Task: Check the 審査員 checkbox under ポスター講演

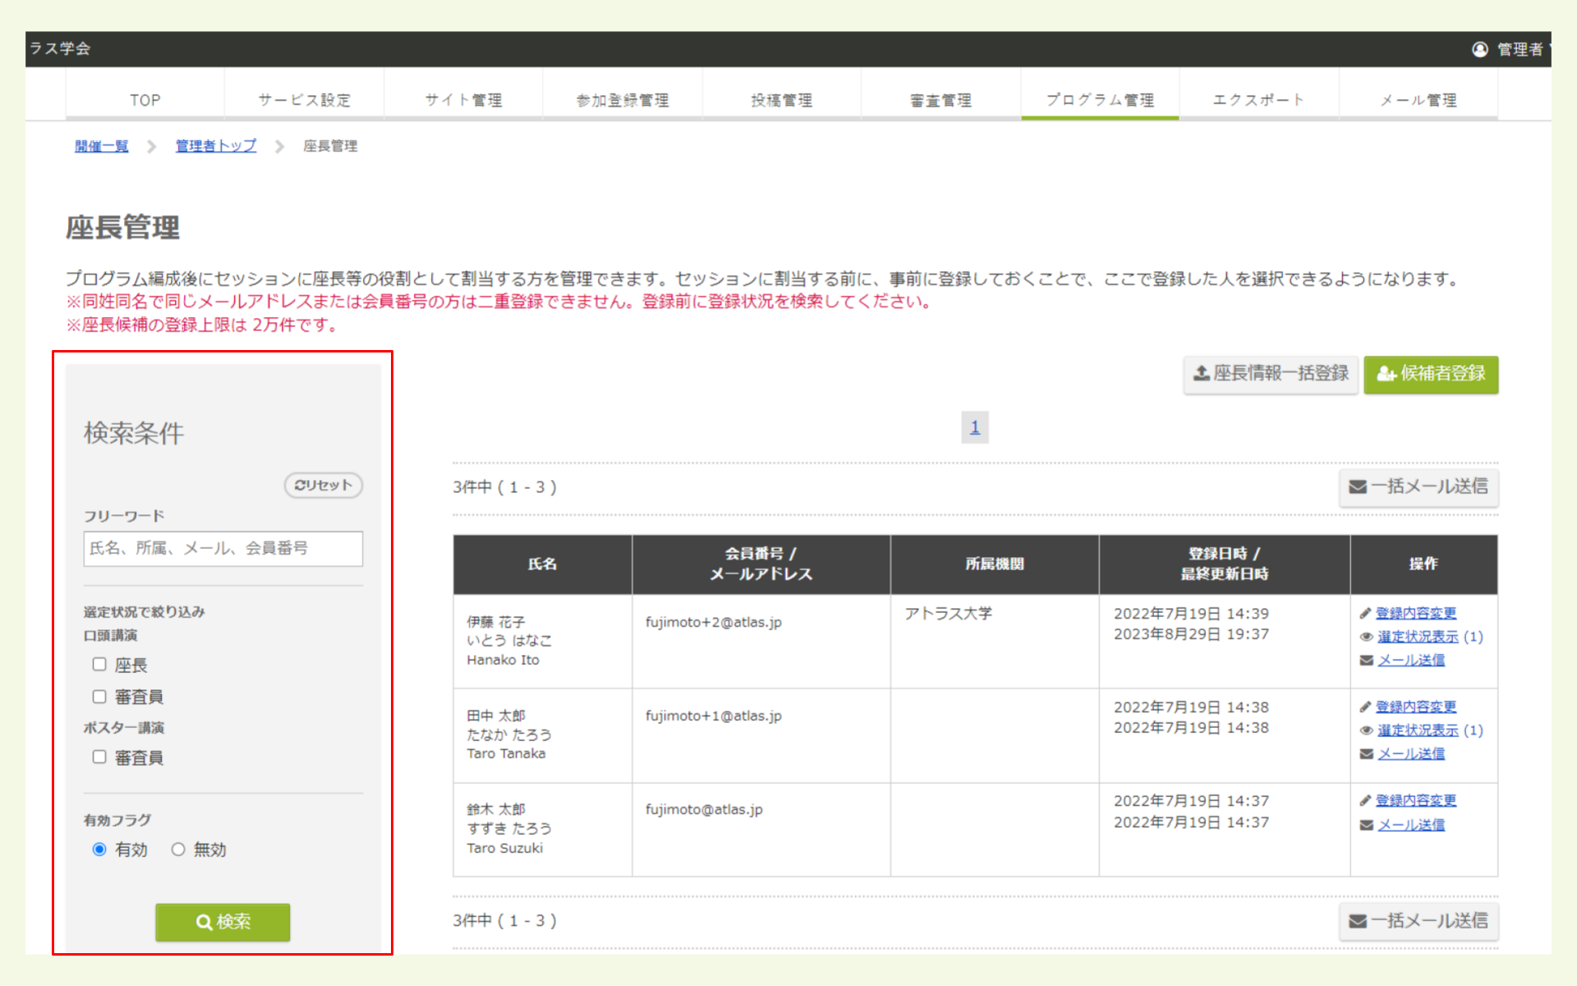Action: 99,757
